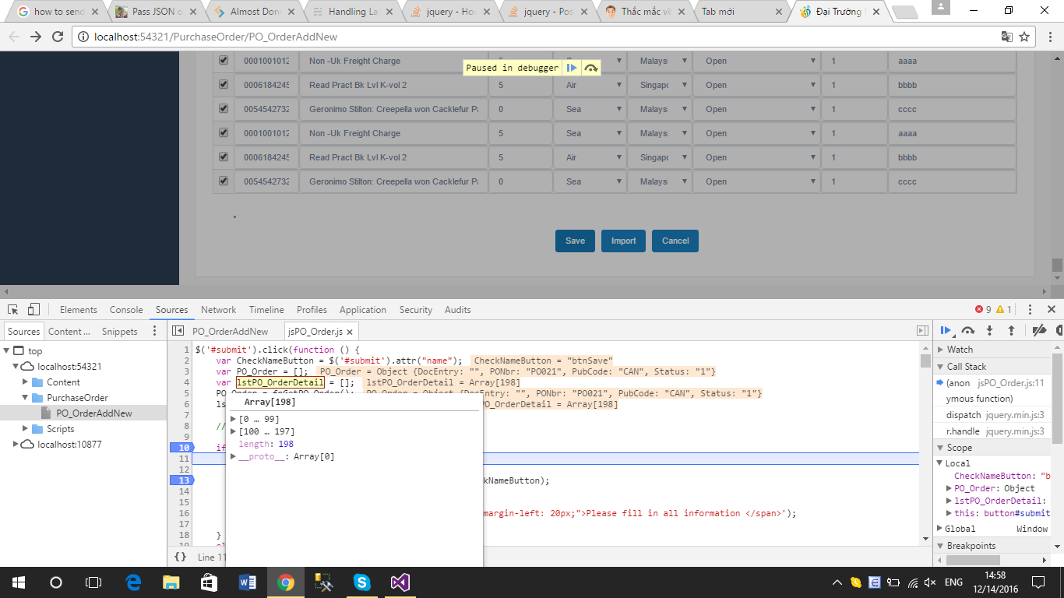The height and width of the screenshot is (598, 1064).
Task: Pretty print the source code
Action: (180, 557)
